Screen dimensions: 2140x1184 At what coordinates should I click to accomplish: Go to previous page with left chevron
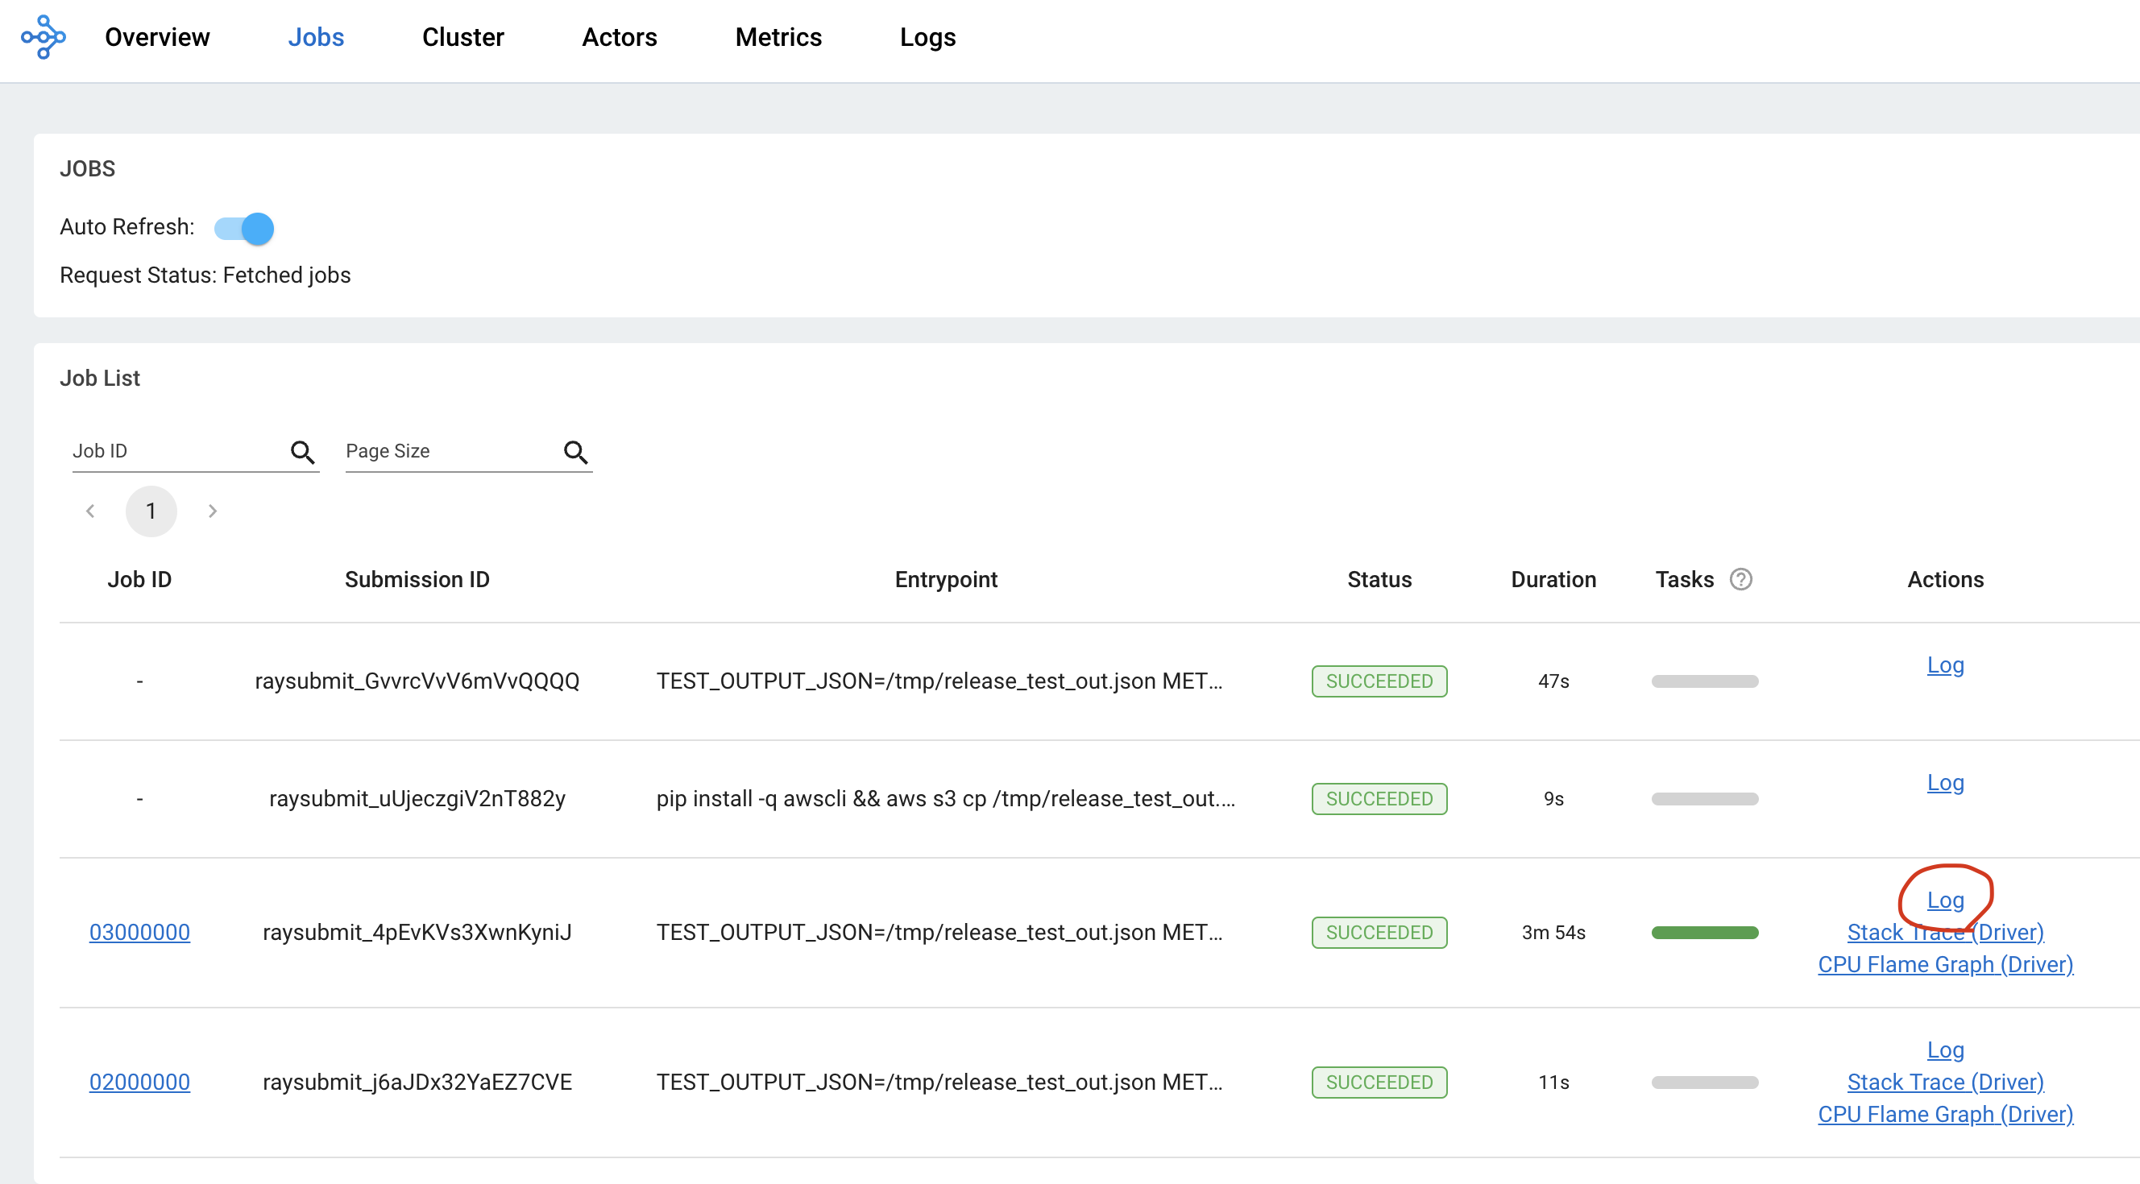(90, 511)
